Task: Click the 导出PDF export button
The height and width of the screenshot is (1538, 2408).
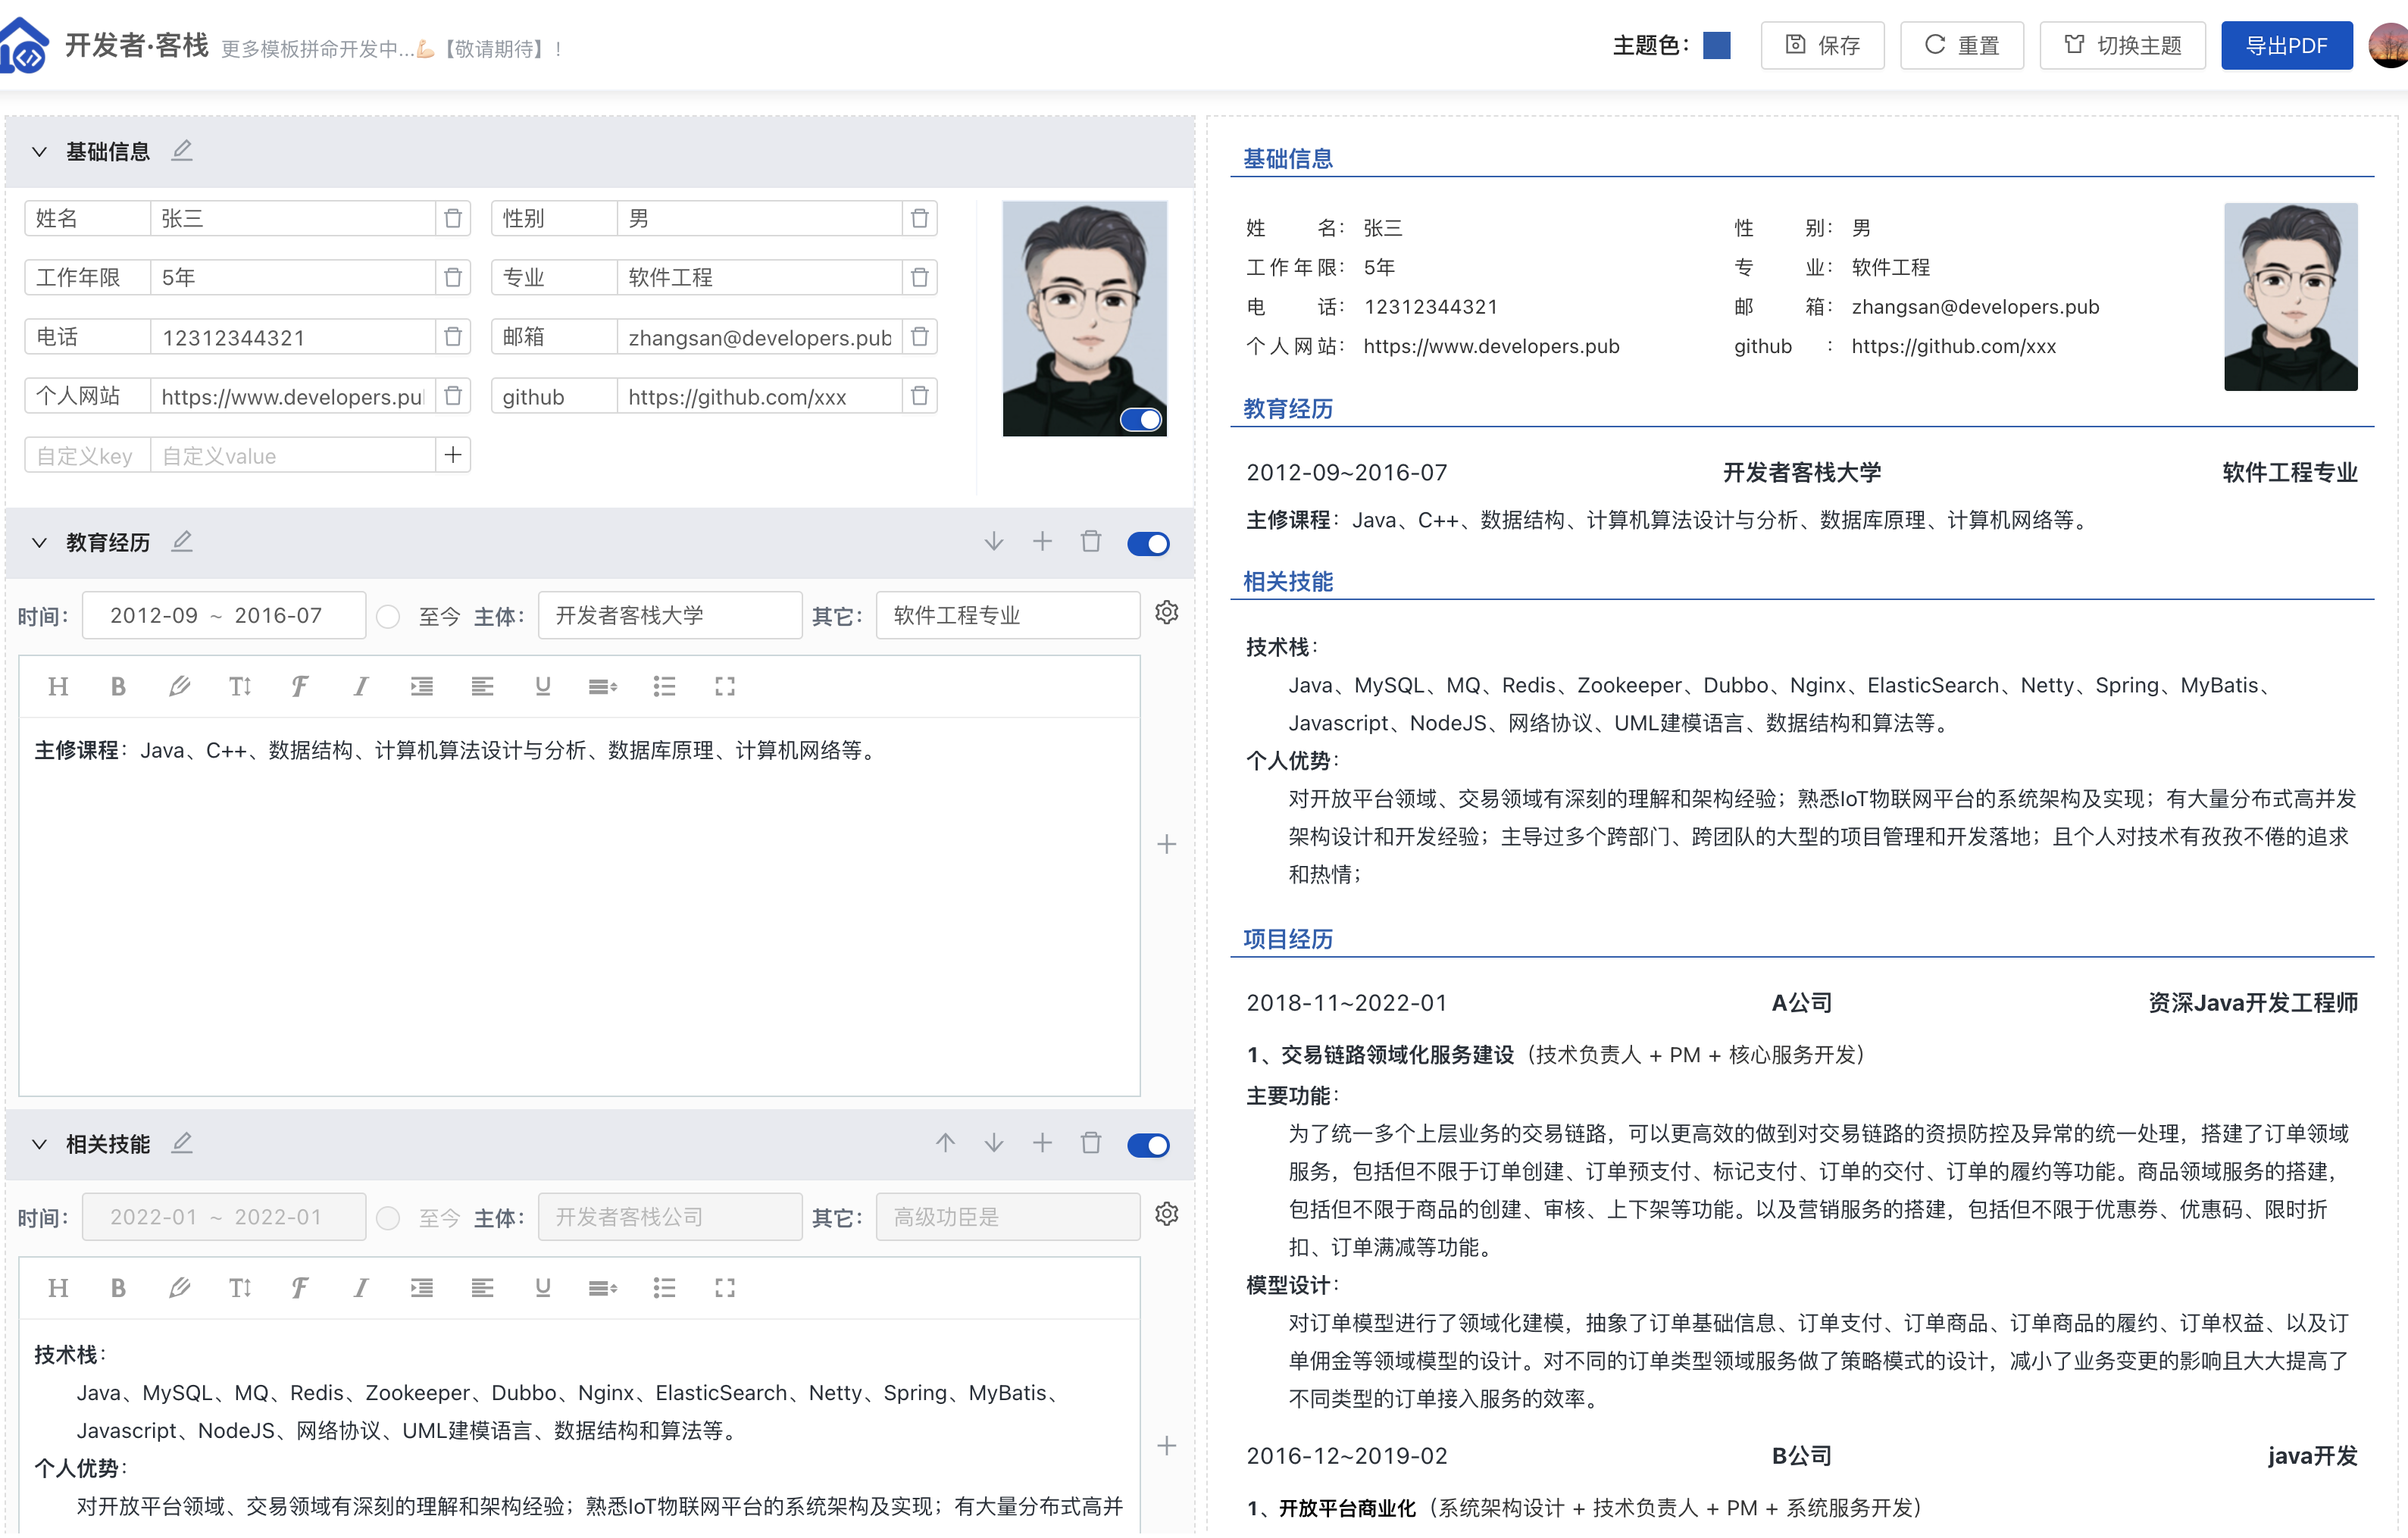Action: click(2286, 46)
